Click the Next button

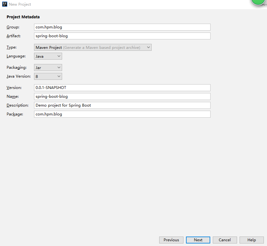click(x=198, y=240)
